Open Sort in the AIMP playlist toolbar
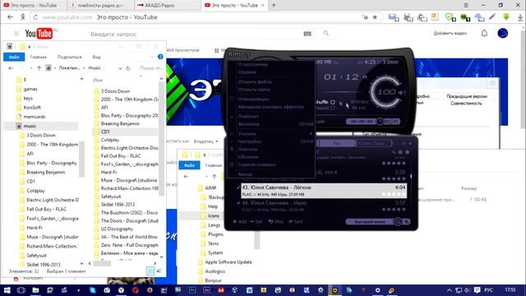The height and width of the screenshot is (296, 526). tap(296, 221)
